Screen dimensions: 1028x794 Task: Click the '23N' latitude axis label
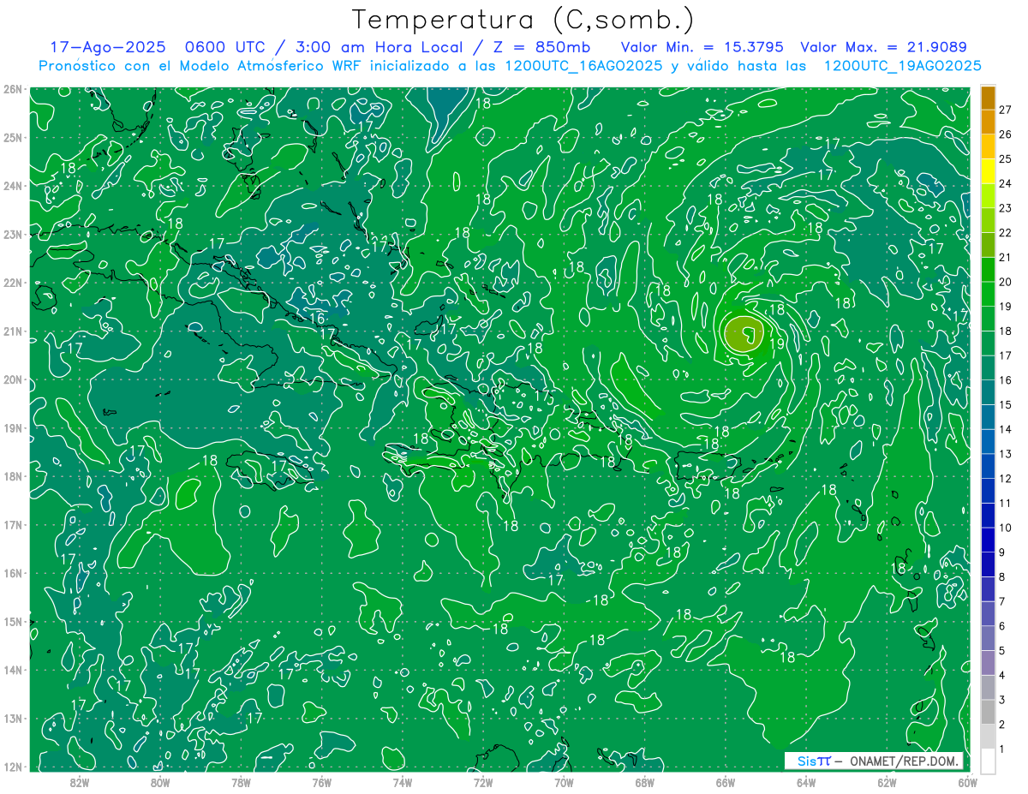(x=12, y=235)
